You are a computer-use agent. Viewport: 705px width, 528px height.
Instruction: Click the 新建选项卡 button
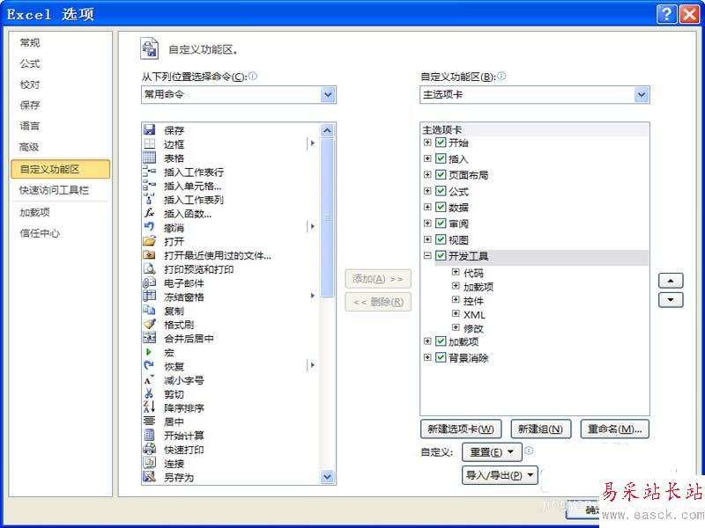461,429
